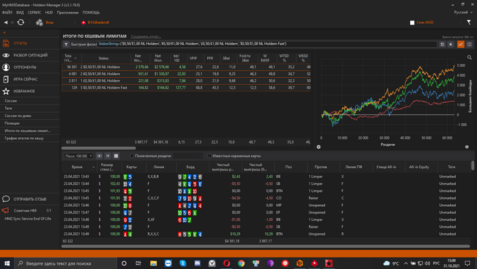Click the refresh database icon
The image size is (477, 269).
click(x=20, y=23)
